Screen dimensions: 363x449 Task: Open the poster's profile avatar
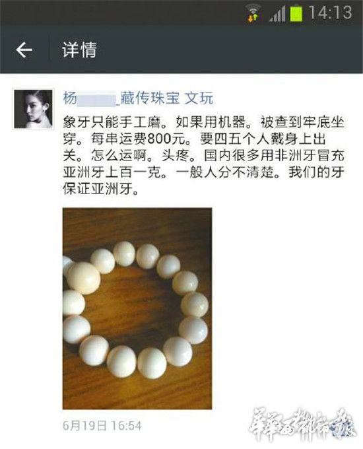point(33,109)
